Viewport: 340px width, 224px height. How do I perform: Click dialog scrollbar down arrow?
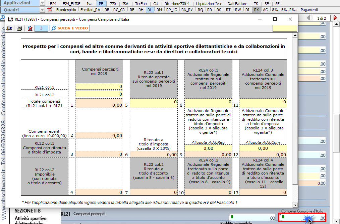(x=295, y=205)
